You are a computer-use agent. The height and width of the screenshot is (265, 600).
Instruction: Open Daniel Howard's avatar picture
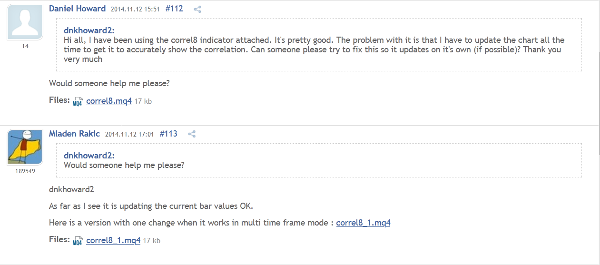[x=25, y=22]
